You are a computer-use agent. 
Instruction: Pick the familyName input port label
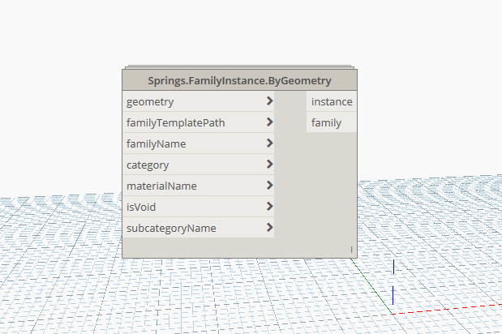click(x=156, y=143)
